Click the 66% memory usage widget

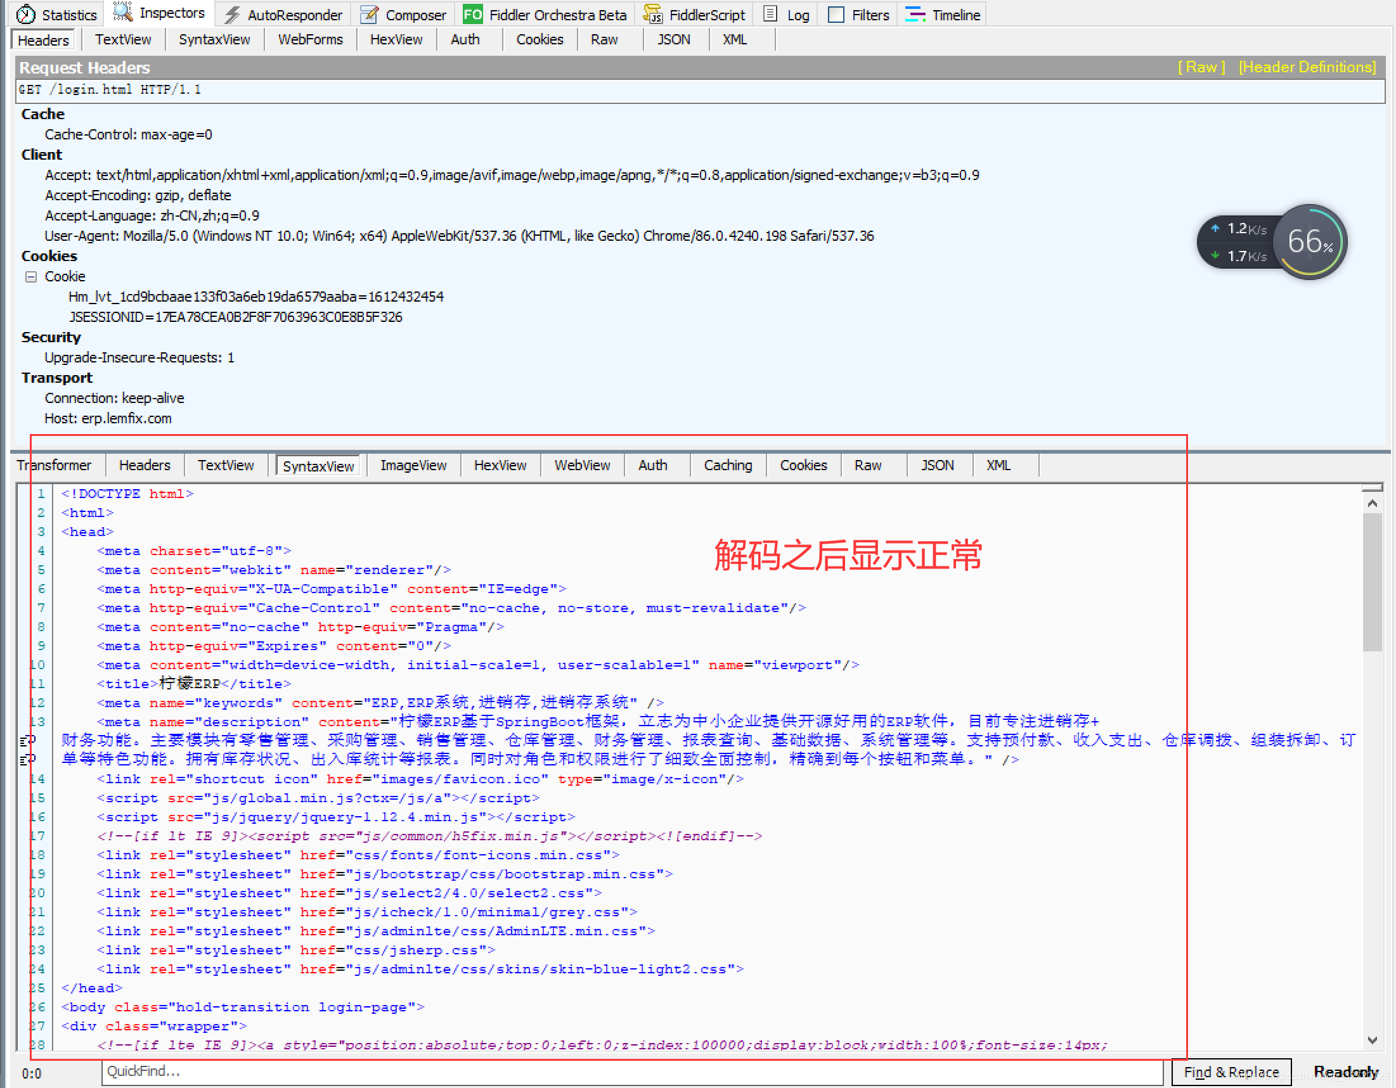coord(1310,241)
